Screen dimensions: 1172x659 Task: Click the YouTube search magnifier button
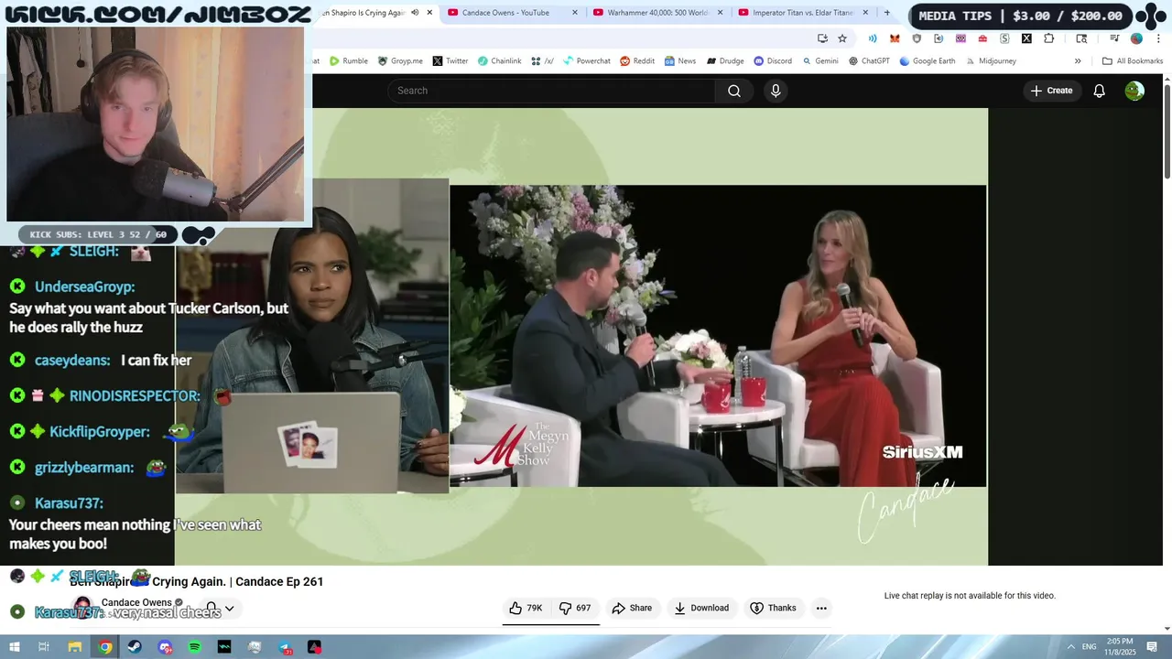tap(734, 91)
